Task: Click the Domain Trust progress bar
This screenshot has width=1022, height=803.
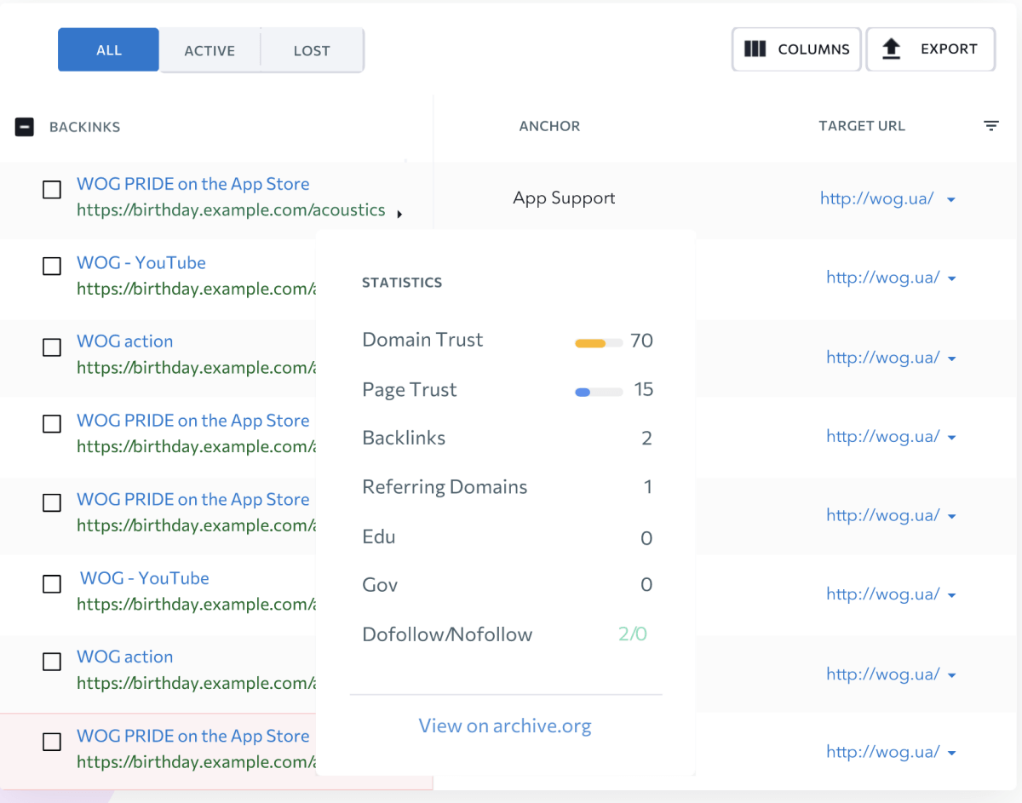Action: click(599, 343)
